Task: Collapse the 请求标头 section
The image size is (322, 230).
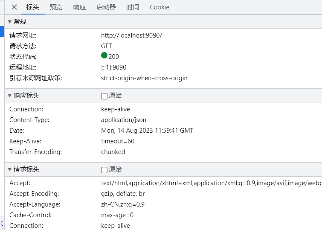Action: pyautogui.click(x=9, y=169)
